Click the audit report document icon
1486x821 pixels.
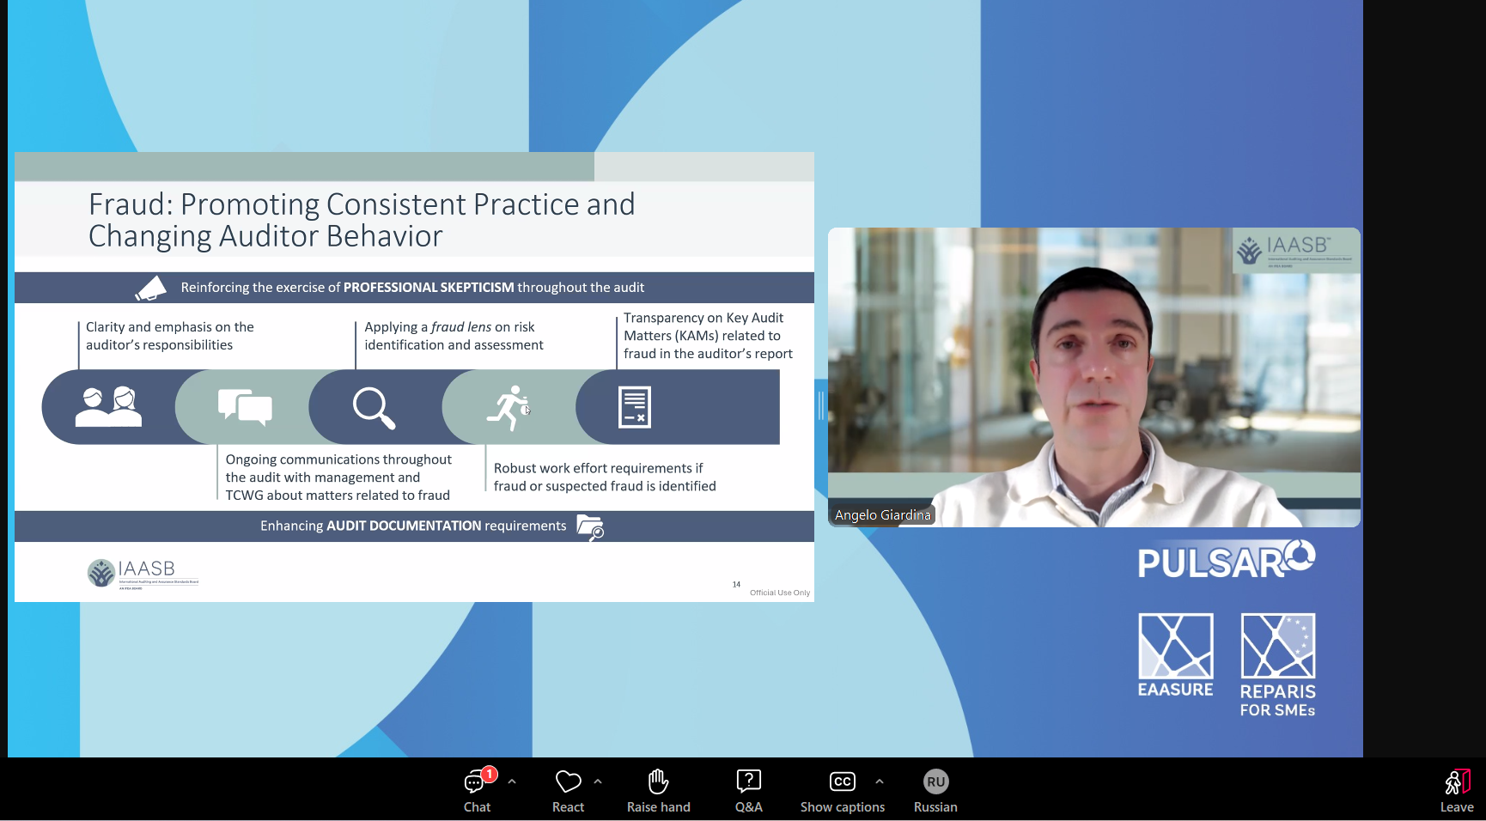tap(635, 407)
